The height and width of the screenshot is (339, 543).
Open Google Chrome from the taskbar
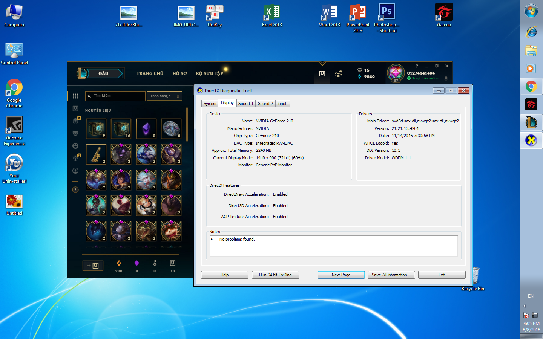coord(531,87)
